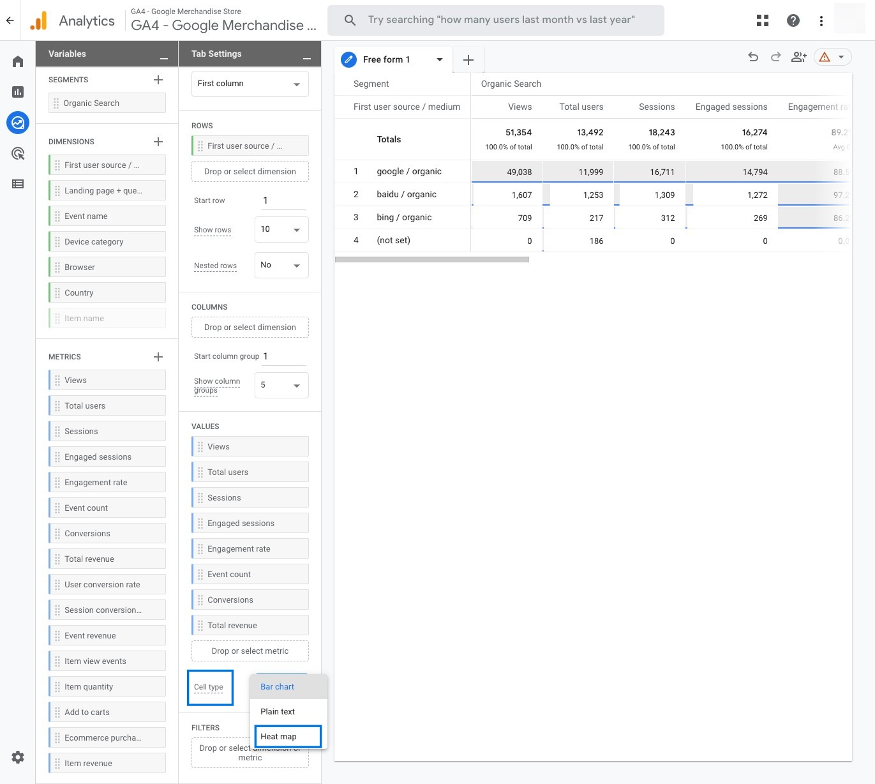Select Plain text cell type option
Viewport: 875px width, 784px height.
(x=288, y=712)
